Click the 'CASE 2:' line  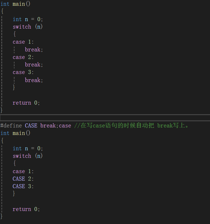[x=23, y=179]
